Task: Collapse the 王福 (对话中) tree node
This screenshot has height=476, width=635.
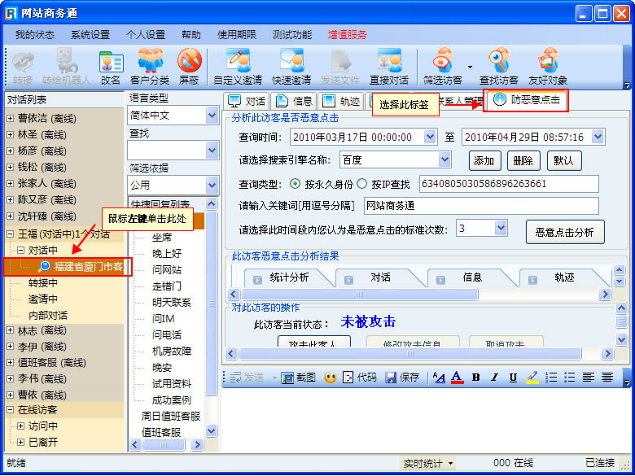Action: tap(11, 234)
